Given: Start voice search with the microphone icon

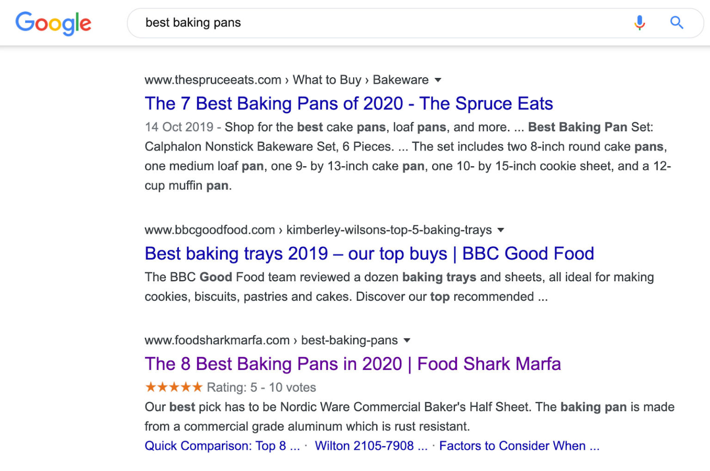Looking at the screenshot, I should tap(639, 23).
